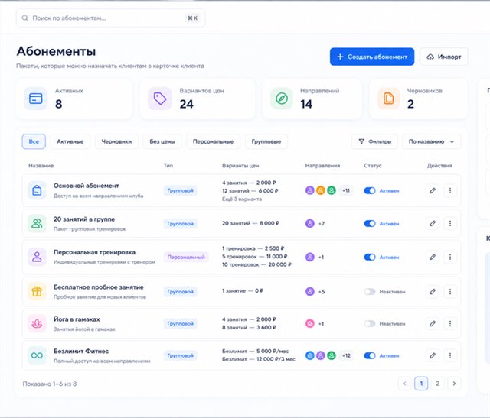Click the 1 занятие — 0 ₽ price
The image size is (490, 418).
(x=243, y=290)
